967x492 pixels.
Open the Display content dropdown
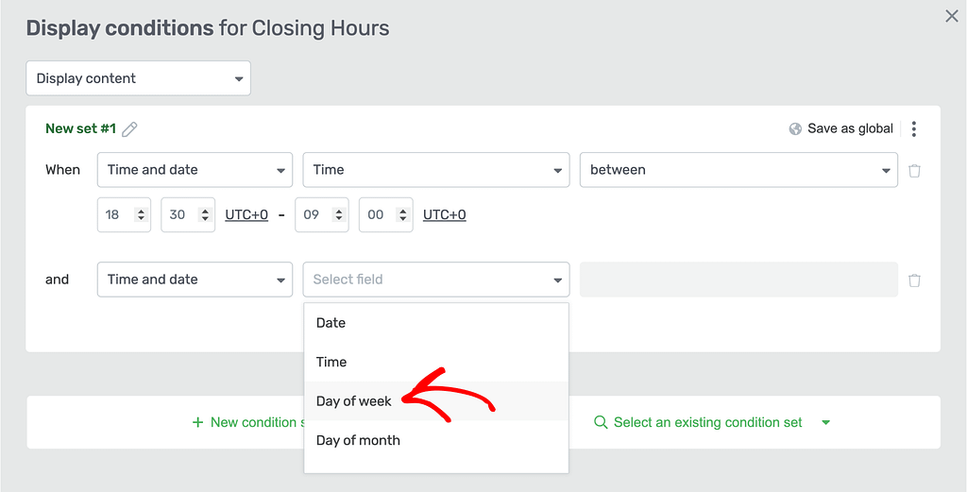(x=138, y=78)
